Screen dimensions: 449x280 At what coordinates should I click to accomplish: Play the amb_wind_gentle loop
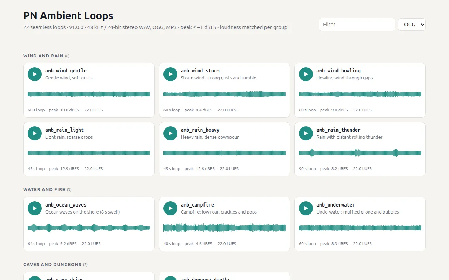(x=35, y=74)
